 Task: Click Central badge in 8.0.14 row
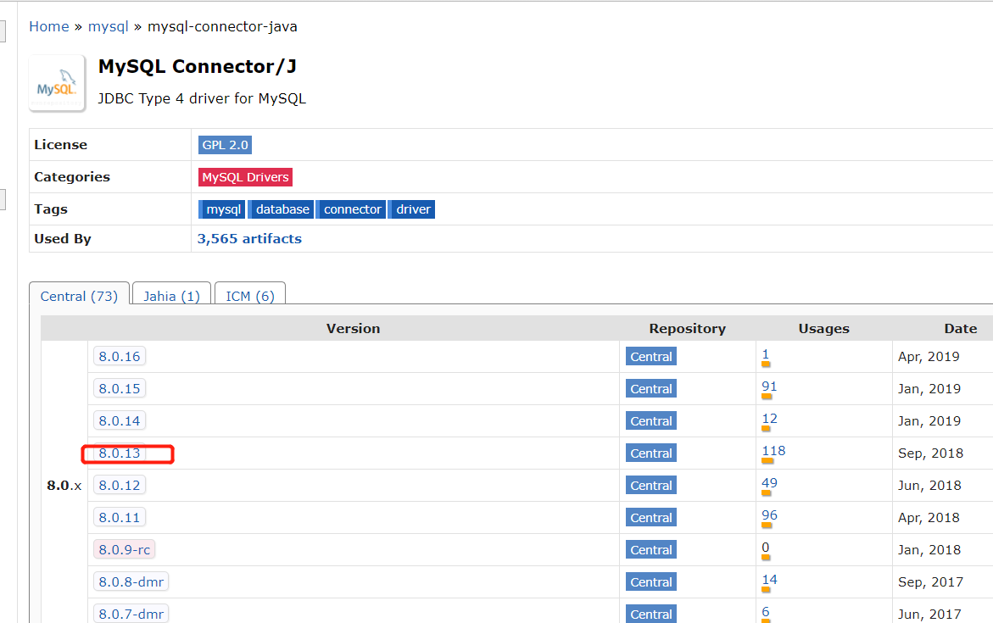tap(651, 421)
